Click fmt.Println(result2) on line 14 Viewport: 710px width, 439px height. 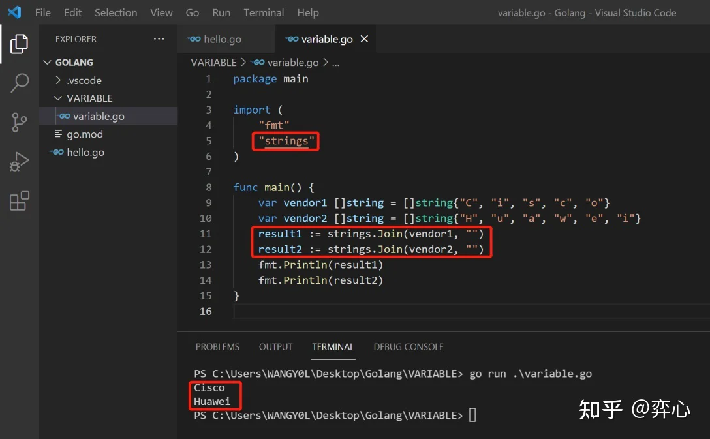pyautogui.click(x=320, y=280)
